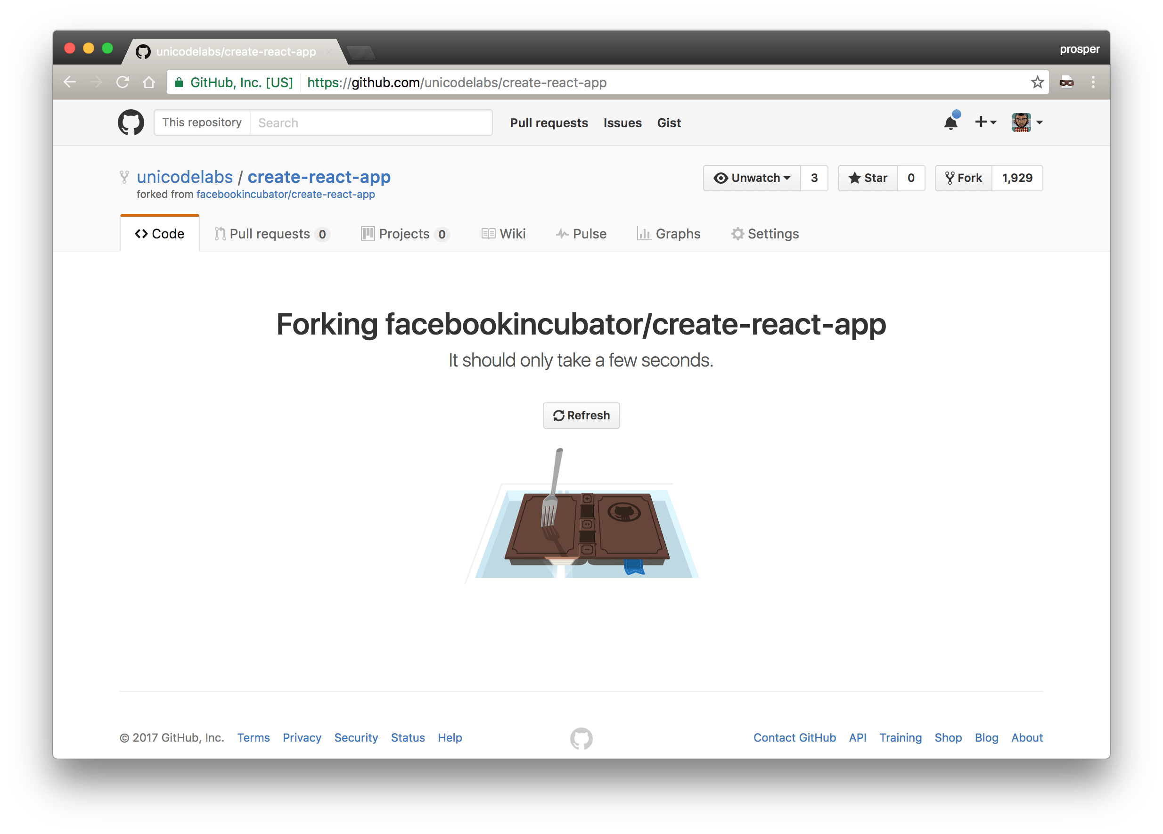Expand the Unwatch dropdown
The width and height of the screenshot is (1163, 834).
pyautogui.click(x=752, y=178)
